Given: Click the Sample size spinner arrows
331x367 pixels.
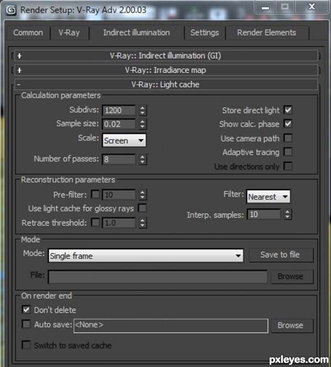Looking at the screenshot, I should pos(142,124).
